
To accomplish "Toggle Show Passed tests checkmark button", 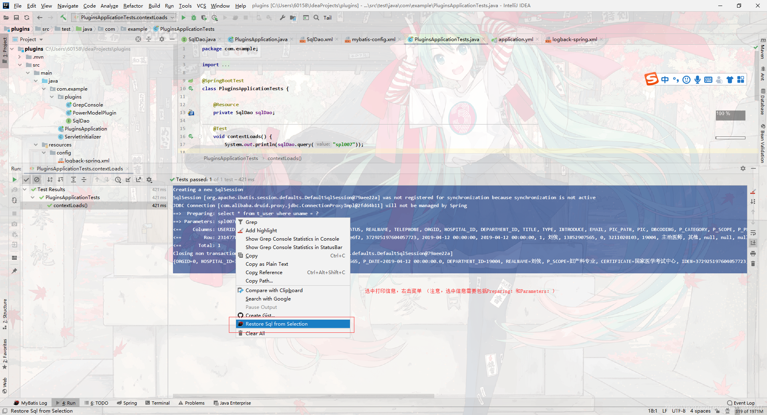I will coord(26,180).
